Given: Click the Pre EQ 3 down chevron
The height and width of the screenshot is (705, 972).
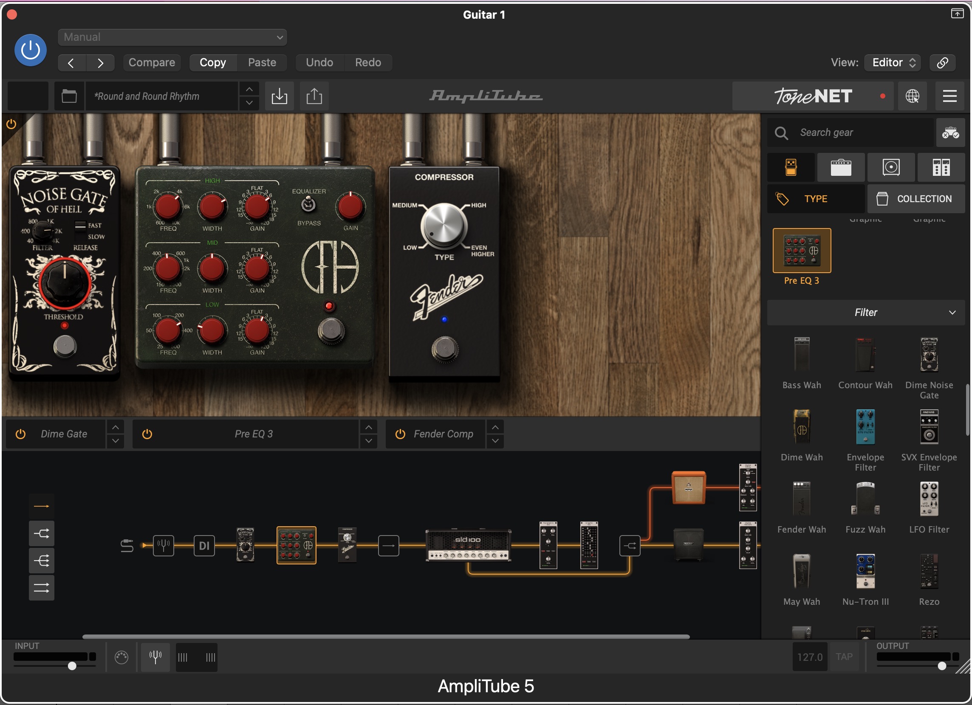Looking at the screenshot, I should pyautogui.click(x=369, y=441).
